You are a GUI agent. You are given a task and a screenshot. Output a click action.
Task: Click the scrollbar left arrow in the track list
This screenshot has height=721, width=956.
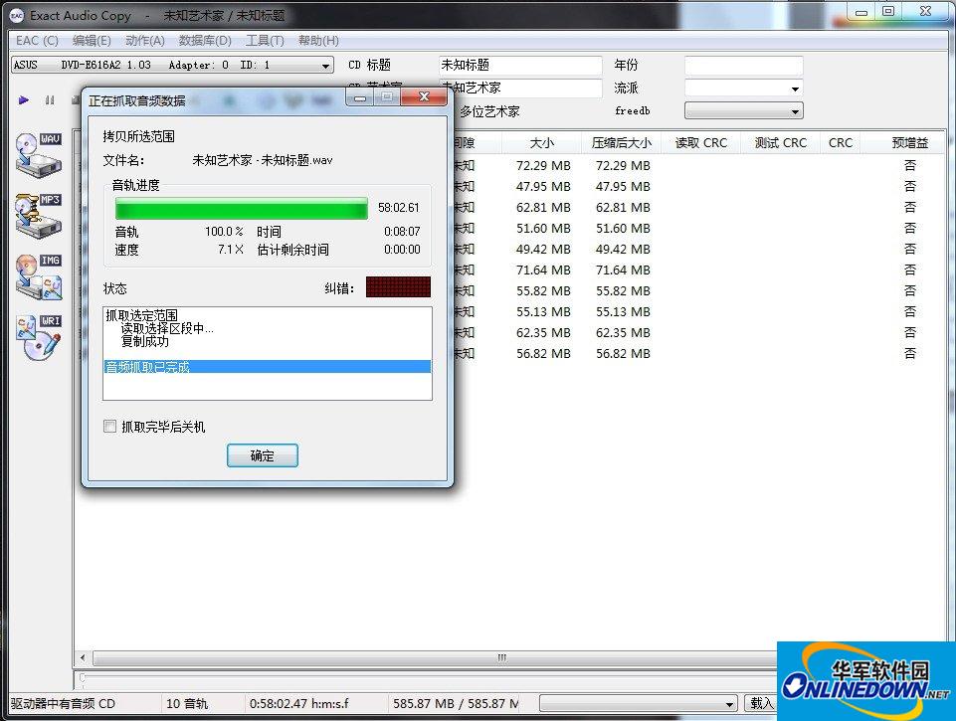click(x=83, y=658)
